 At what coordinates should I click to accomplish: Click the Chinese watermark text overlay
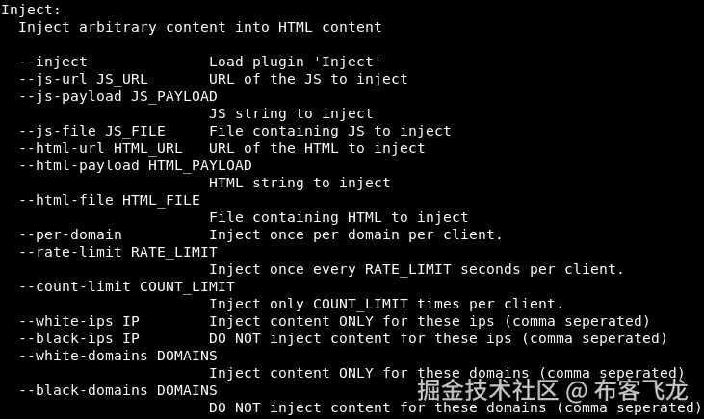(x=553, y=390)
